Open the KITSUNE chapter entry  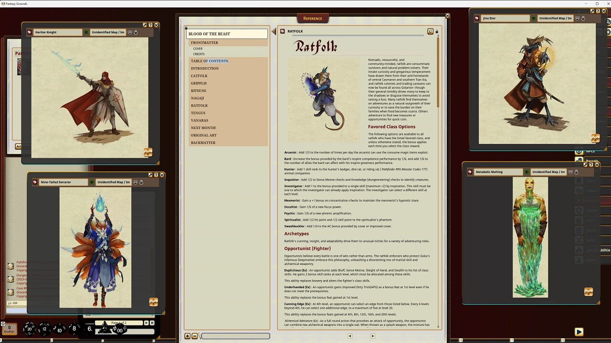(x=198, y=91)
